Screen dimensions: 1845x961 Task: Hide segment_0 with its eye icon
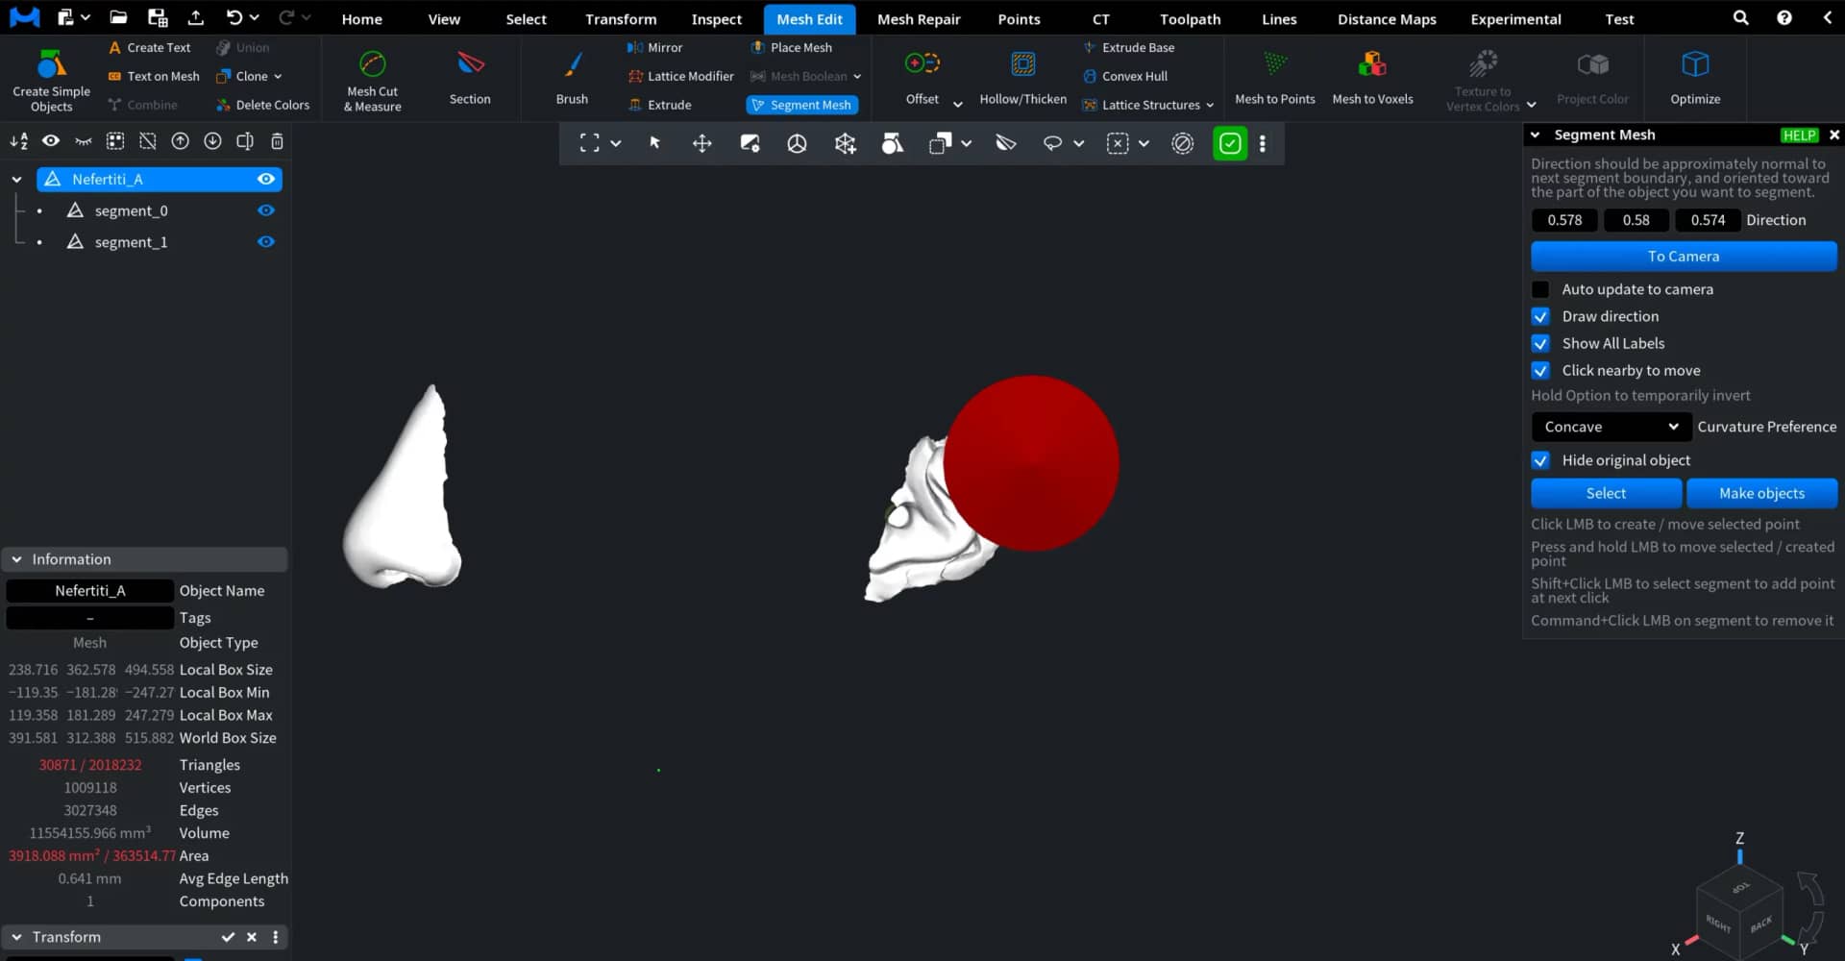(266, 210)
